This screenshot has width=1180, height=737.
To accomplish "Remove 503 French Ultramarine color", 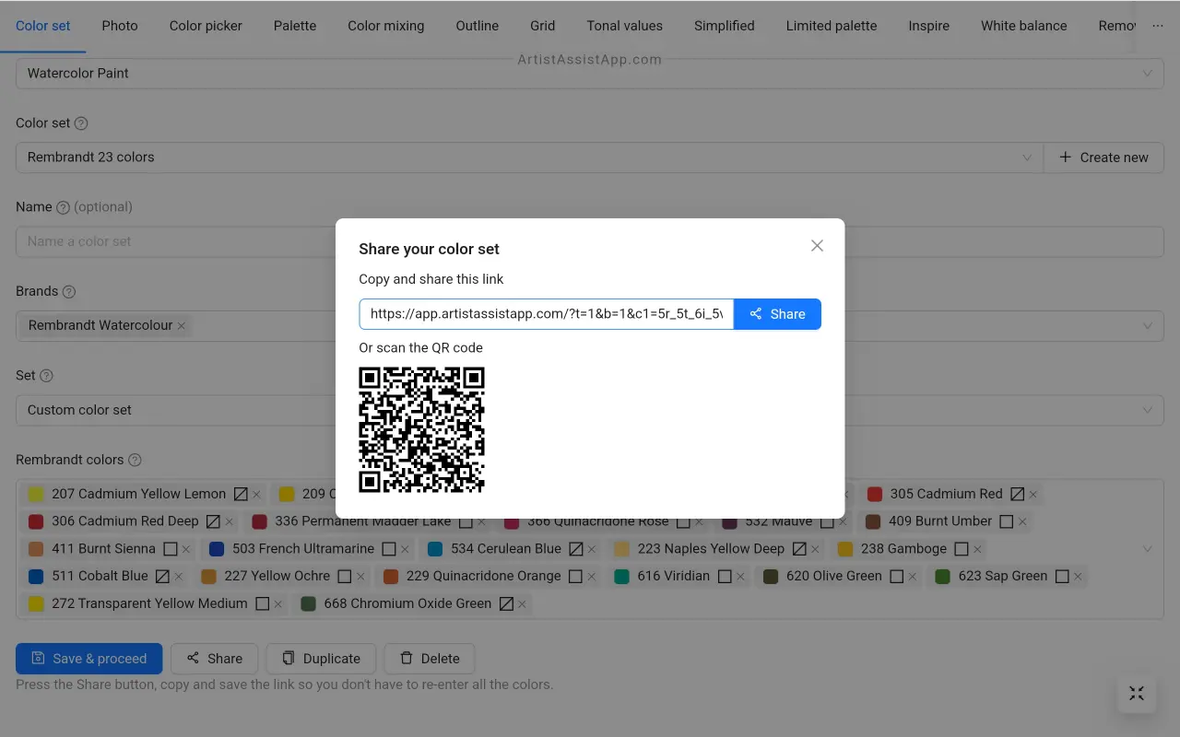I will [x=405, y=549].
